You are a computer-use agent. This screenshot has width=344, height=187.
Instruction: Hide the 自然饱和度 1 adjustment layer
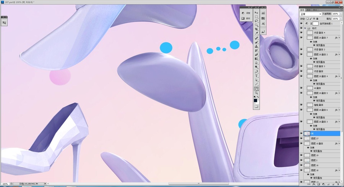[301, 23]
